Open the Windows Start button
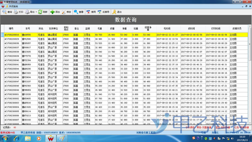Image resolution: width=252 pixels, height=142 pixels. (5, 138)
